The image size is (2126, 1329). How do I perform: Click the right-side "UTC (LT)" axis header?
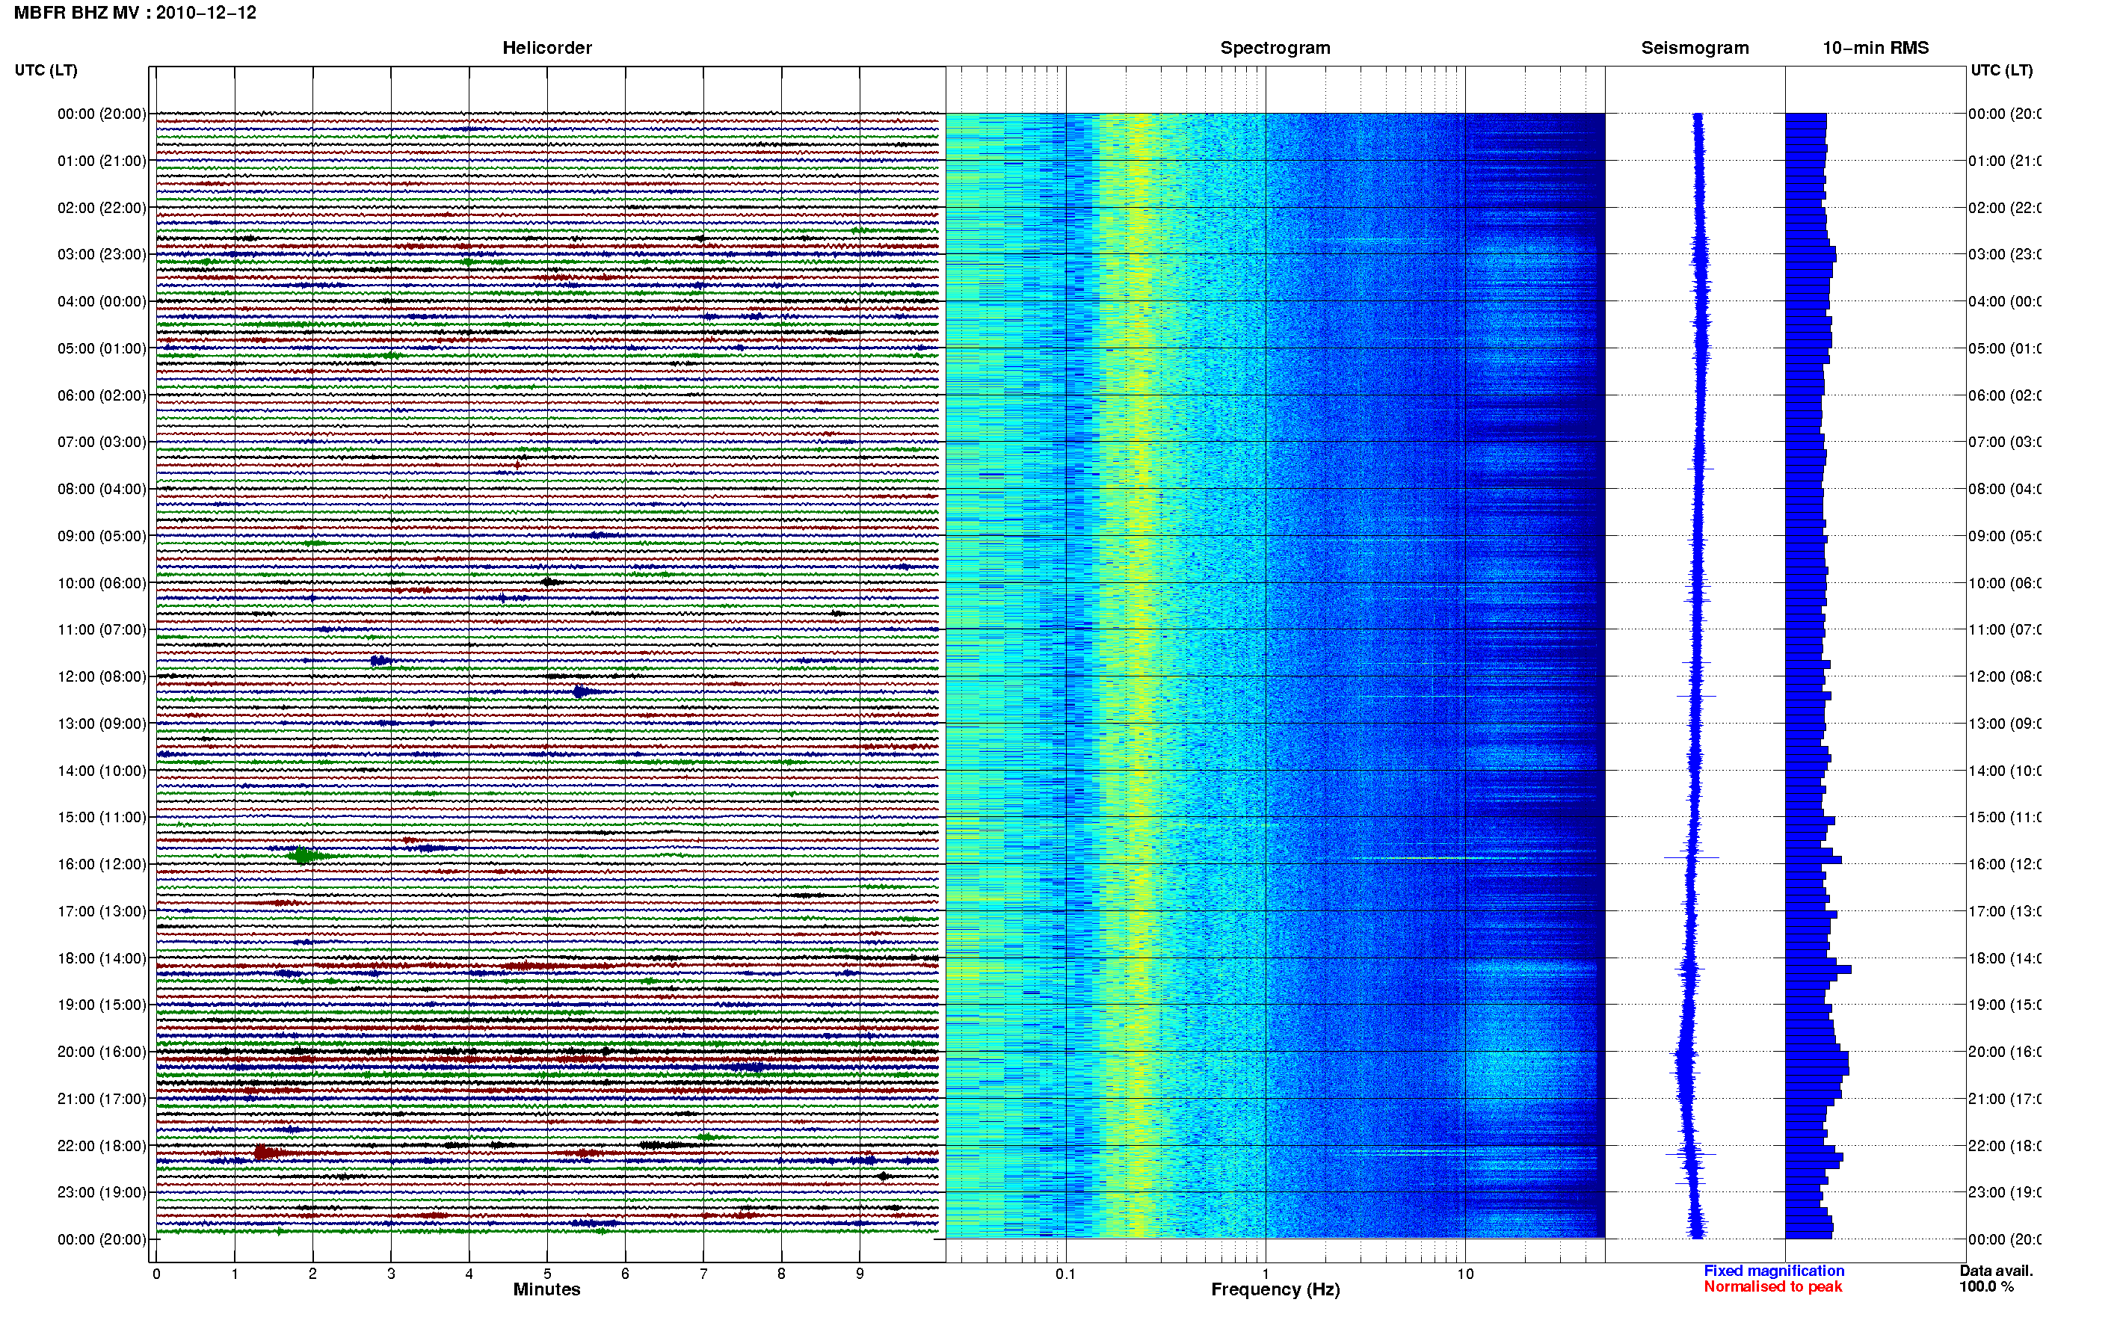tap(2001, 70)
